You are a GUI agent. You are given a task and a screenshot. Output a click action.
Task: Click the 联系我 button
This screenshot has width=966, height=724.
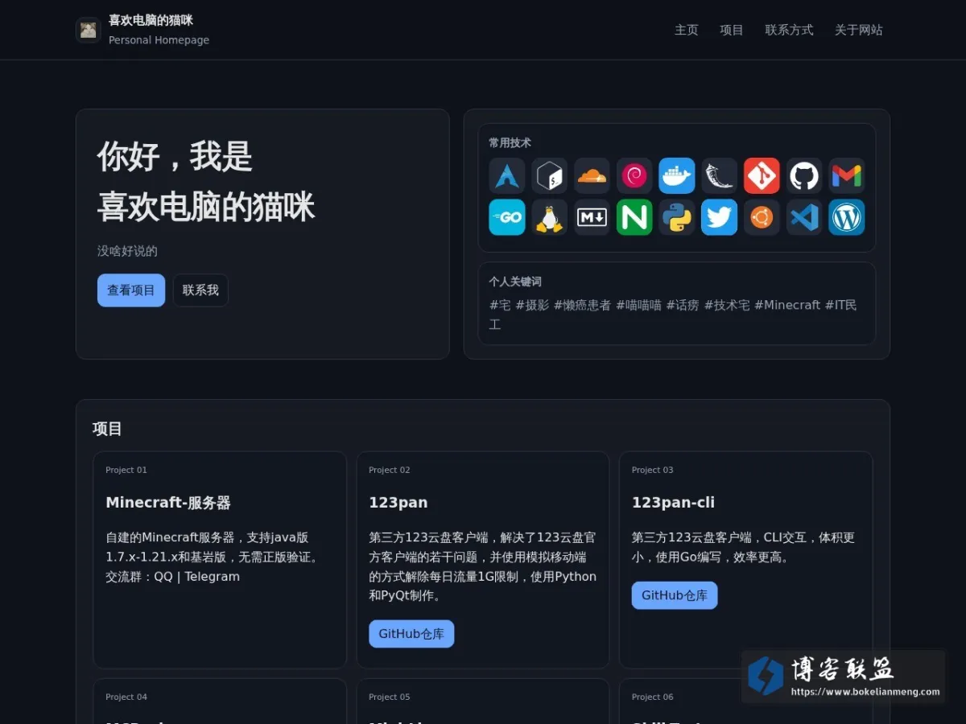click(200, 290)
